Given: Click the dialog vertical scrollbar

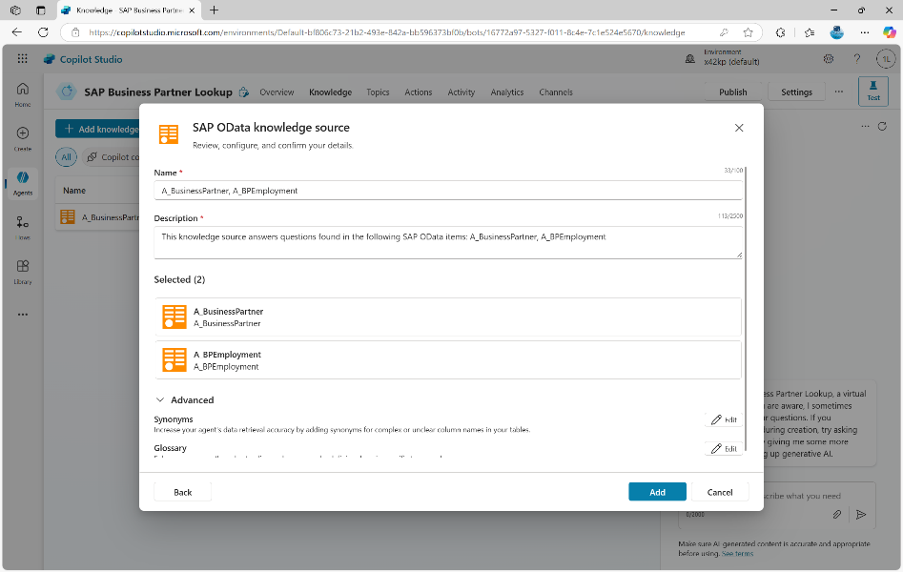Looking at the screenshot, I should point(746,308).
